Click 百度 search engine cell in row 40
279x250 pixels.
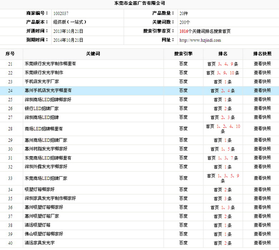click(183, 243)
